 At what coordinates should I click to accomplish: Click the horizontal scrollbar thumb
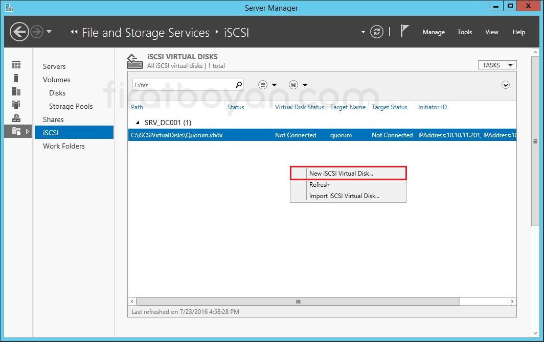[x=298, y=302]
